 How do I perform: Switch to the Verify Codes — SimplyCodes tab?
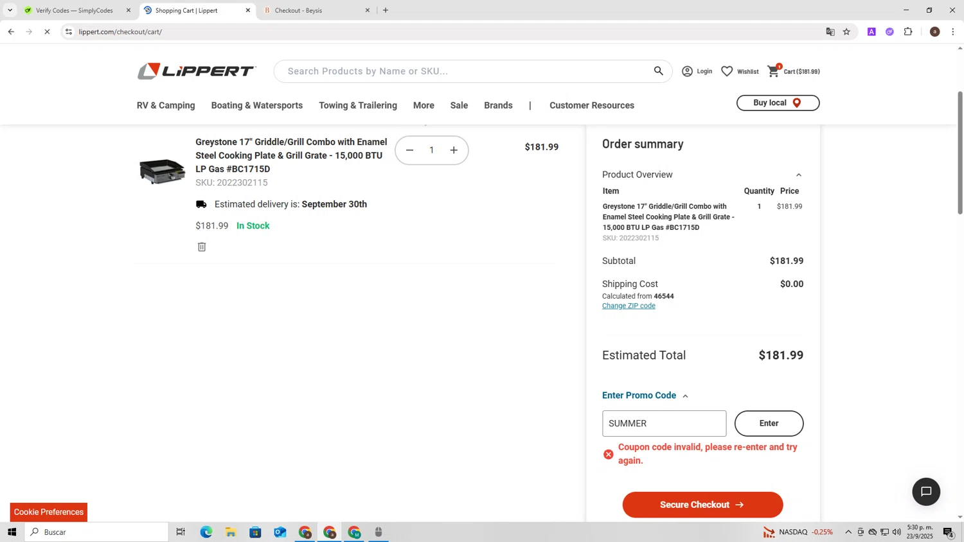coord(74,10)
